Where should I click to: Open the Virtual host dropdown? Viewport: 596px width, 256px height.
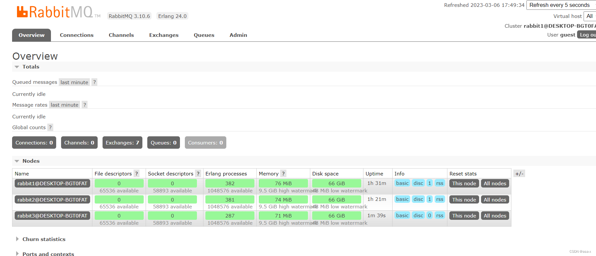coord(590,16)
